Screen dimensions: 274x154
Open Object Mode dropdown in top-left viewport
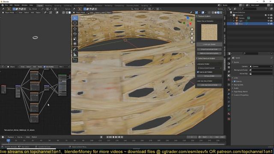point(9,12)
